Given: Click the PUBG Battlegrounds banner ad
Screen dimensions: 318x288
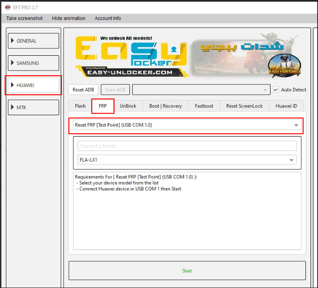Looking at the screenshot, I should [246, 56].
